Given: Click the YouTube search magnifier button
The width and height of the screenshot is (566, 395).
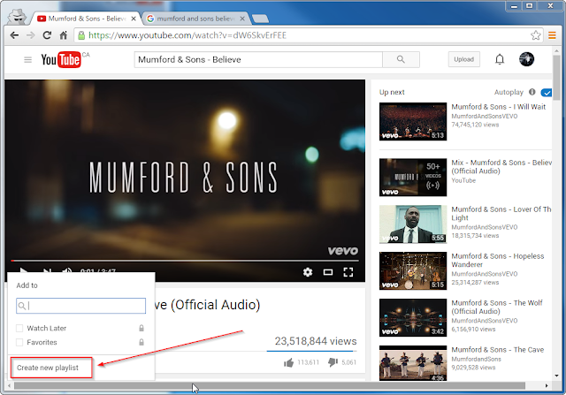Looking at the screenshot, I should pyautogui.click(x=401, y=59).
